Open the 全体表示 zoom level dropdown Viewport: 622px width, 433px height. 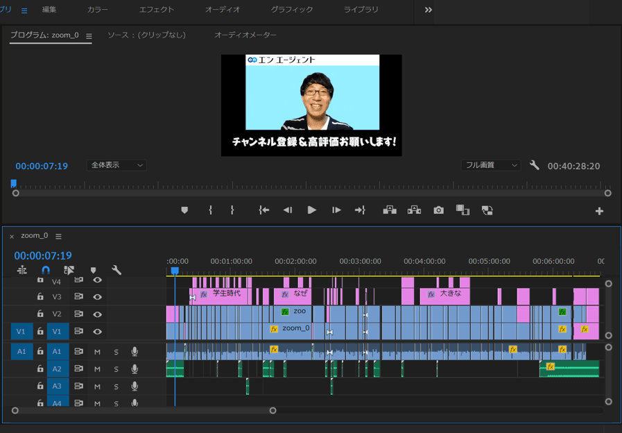[117, 165]
